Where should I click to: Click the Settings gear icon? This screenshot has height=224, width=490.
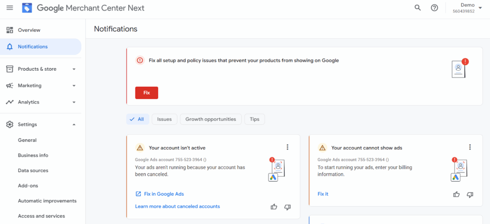point(10,125)
